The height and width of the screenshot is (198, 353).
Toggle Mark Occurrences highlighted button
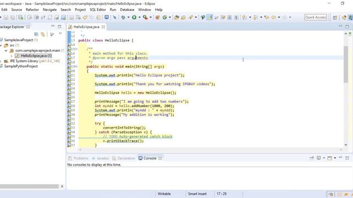210,17
